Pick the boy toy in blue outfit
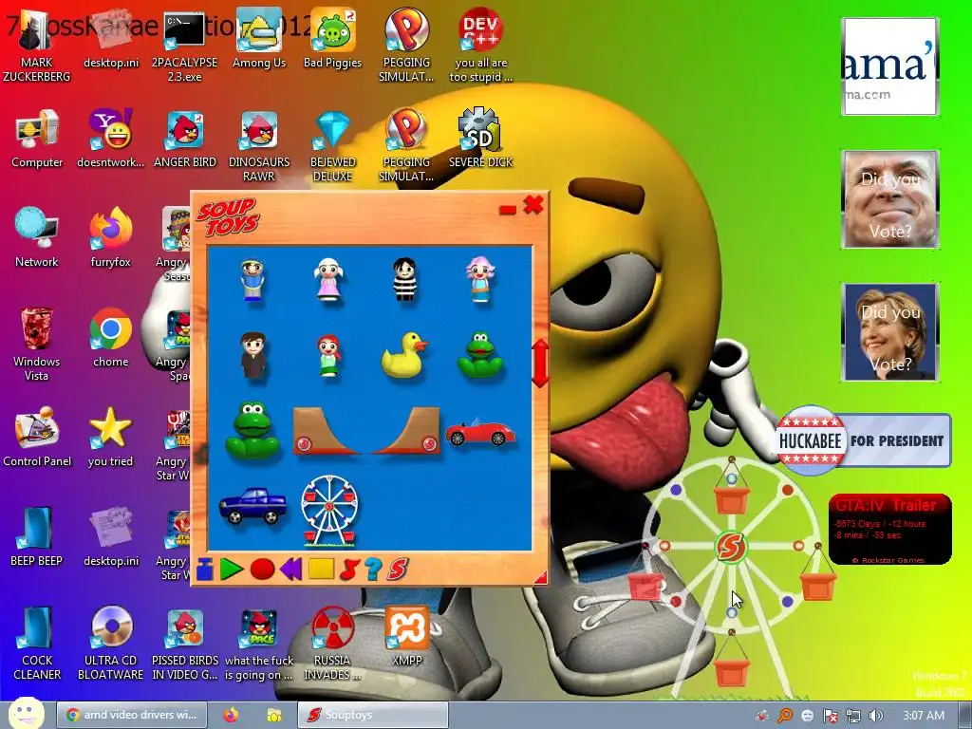972x729 pixels. coord(252,280)
